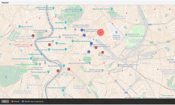Screen dimensions: 175x105
Task: Select red hostel marker above Rione XV Esquilino
Action: (x=103, y=52)
